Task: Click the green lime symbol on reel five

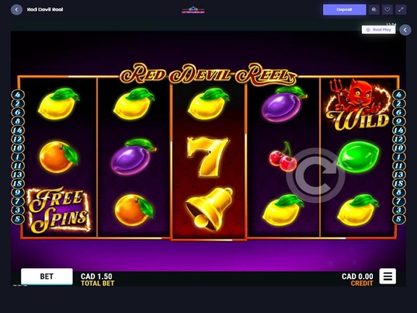Action: [358, 157]
